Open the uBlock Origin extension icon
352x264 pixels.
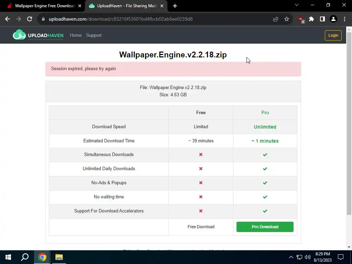(x=301, y=20)
